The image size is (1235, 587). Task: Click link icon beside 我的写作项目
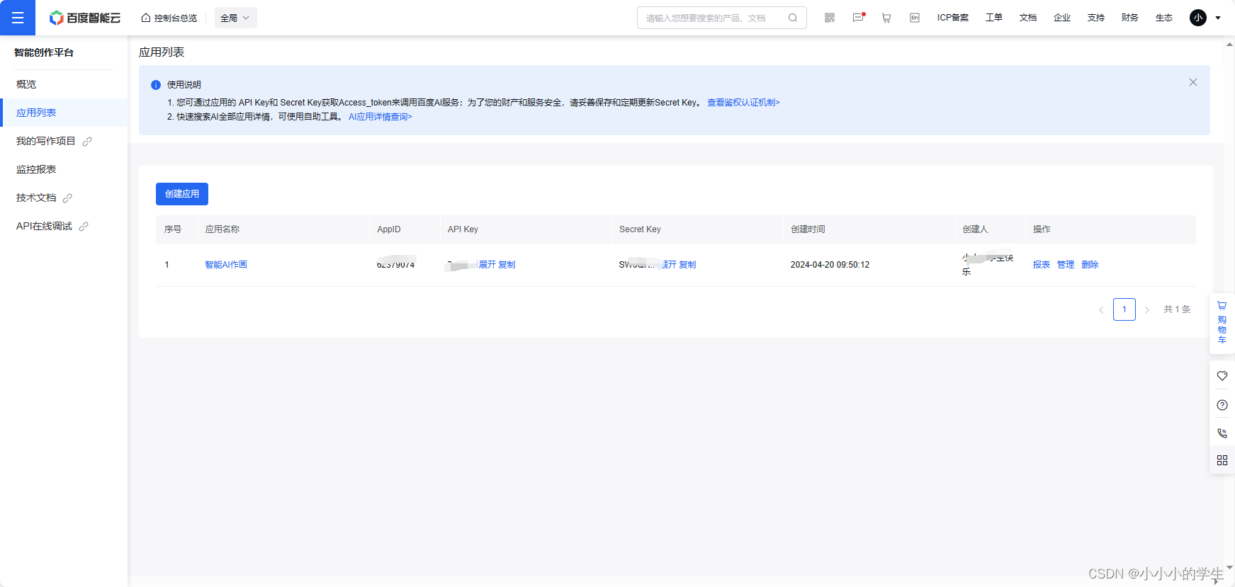point(87,142)
